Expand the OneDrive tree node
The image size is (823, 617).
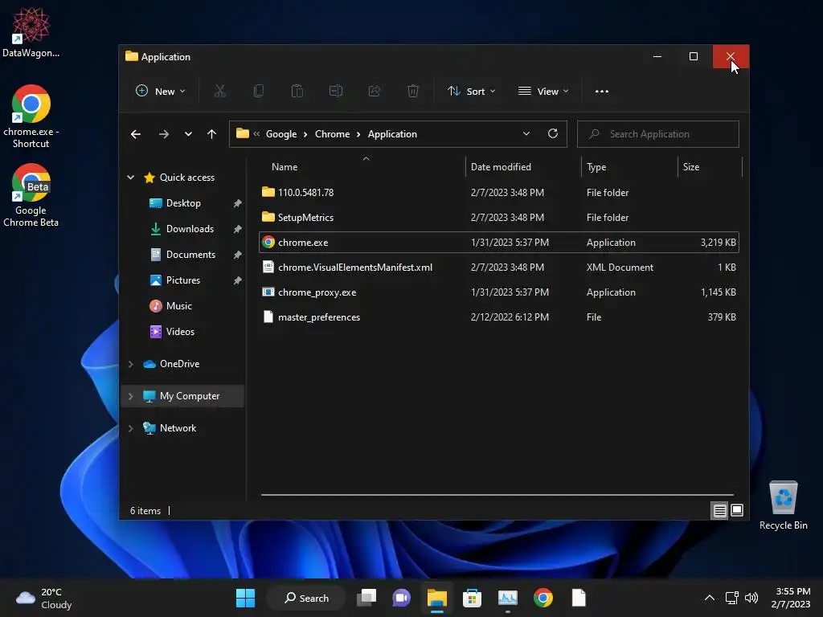131,364
